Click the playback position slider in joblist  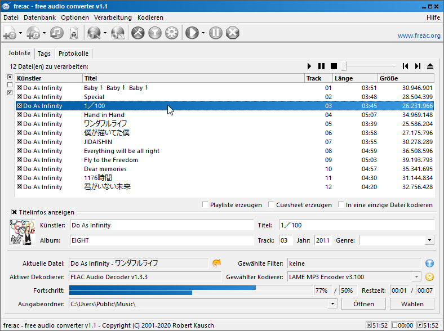coord(366,66)
